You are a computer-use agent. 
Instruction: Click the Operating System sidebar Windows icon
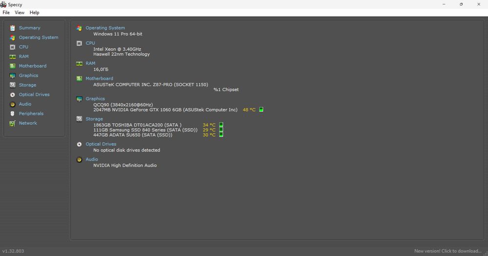(x=13, y=38)
